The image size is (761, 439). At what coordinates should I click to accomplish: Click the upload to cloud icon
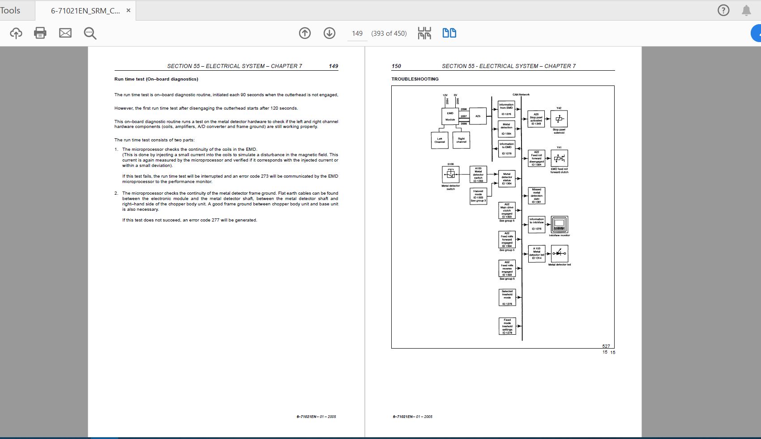[x=16, y=33]
